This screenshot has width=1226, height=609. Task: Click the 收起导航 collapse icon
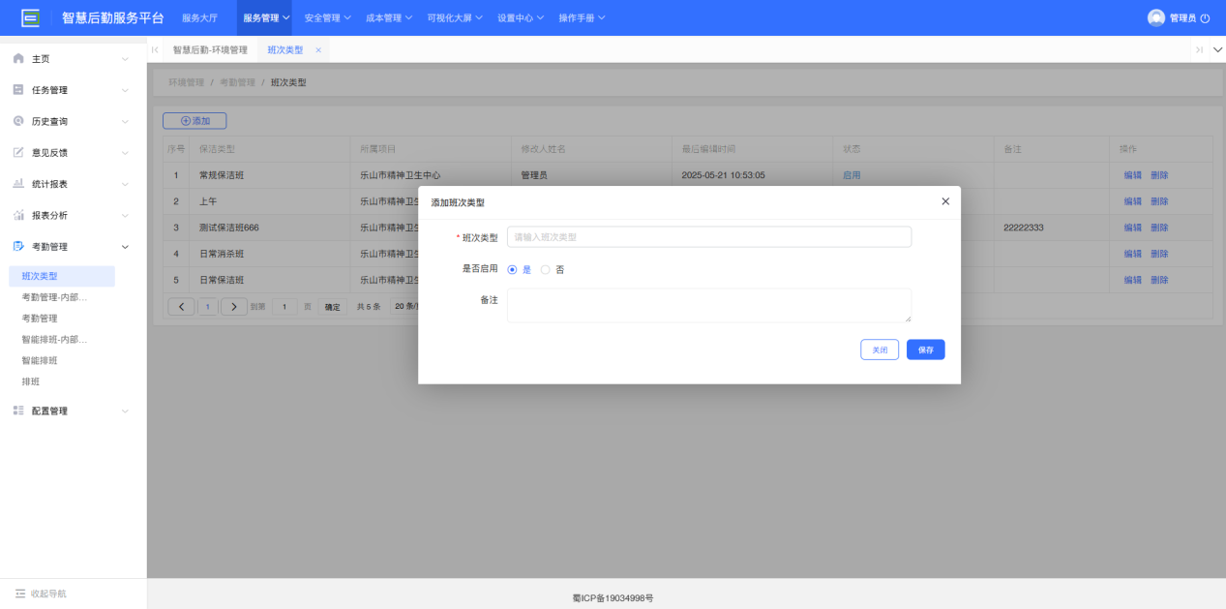[20, 594]
